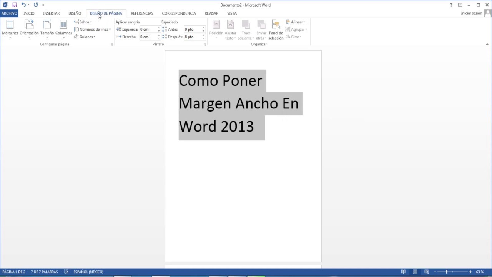Screen dimensions: 492x277
Task: Open the Customize Quick Access Toolbar arrow
Action: pyautogui.click(x=43, y=5)
